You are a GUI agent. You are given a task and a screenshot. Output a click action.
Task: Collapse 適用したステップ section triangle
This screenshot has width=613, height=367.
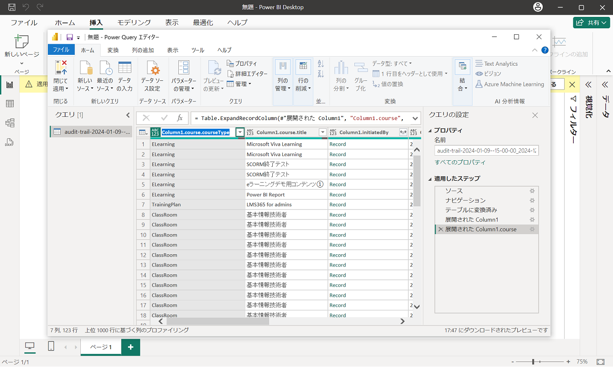point(430,179)
